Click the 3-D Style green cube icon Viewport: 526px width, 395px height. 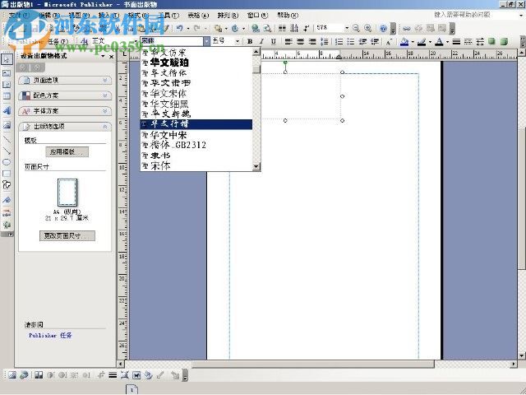pos(504,42)
